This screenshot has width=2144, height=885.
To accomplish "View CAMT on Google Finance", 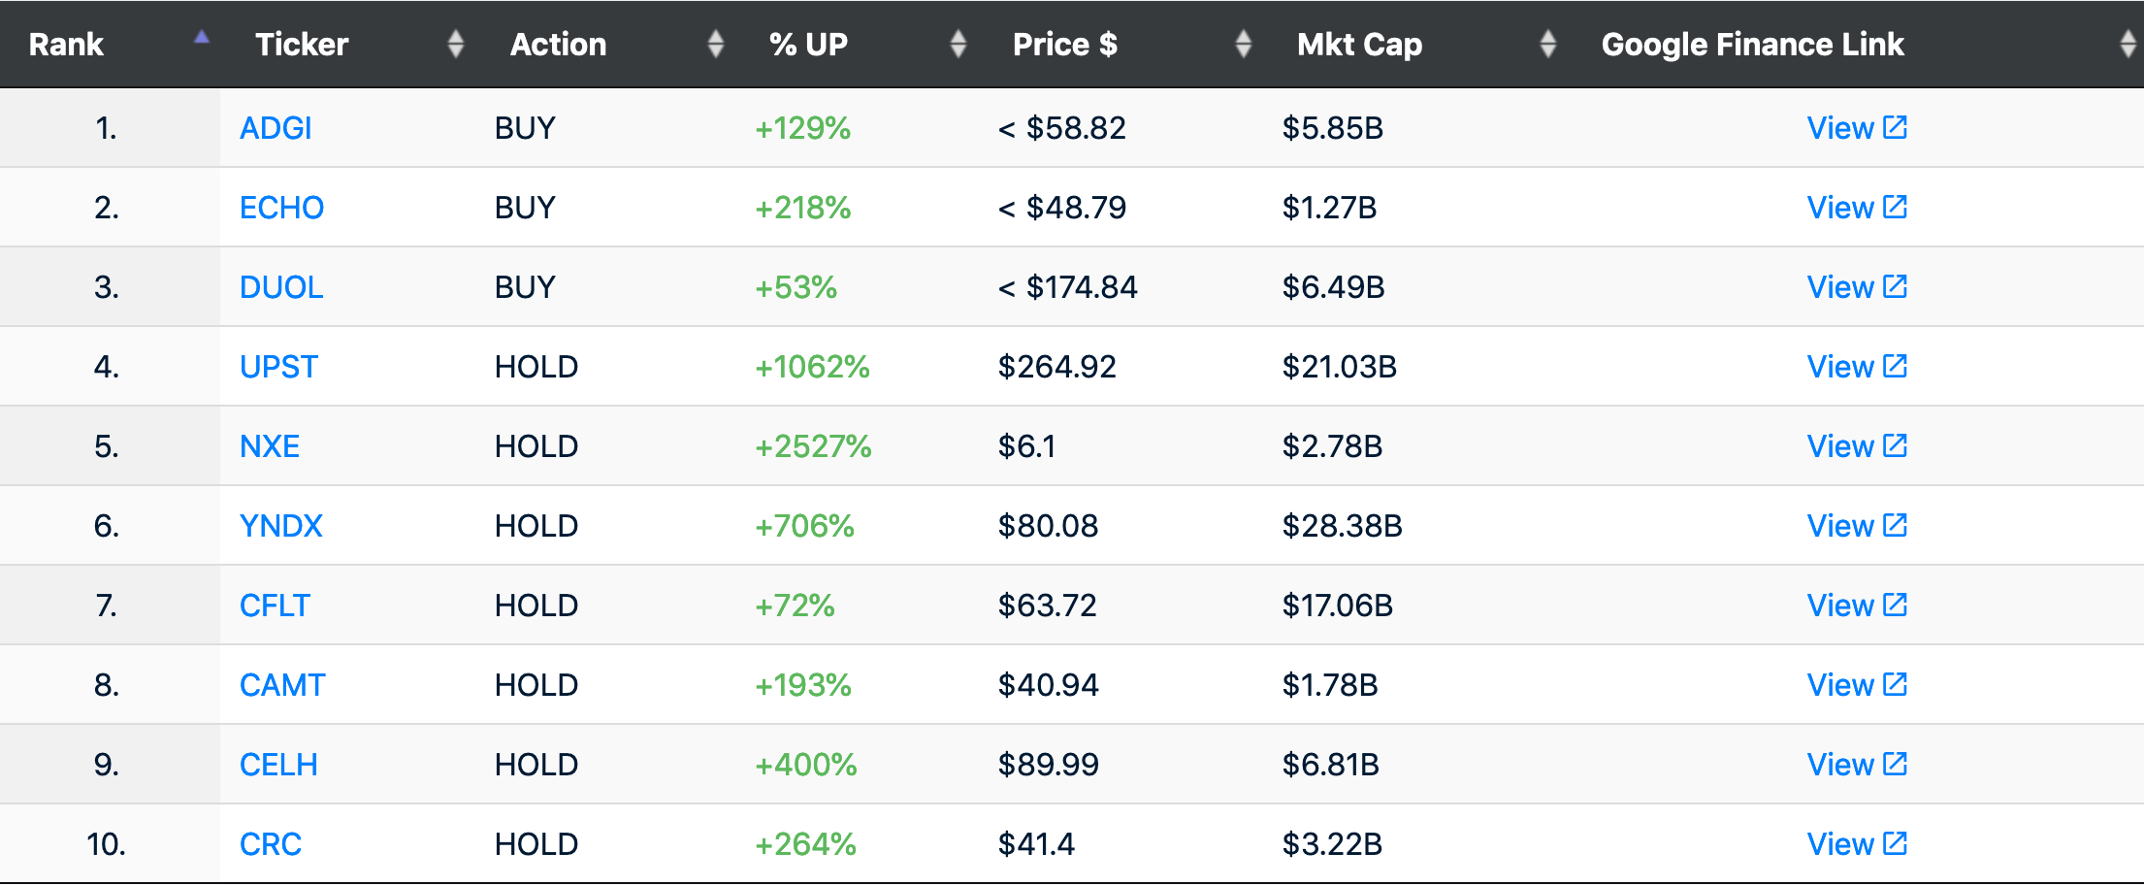I will click(x=1840, y=685).
